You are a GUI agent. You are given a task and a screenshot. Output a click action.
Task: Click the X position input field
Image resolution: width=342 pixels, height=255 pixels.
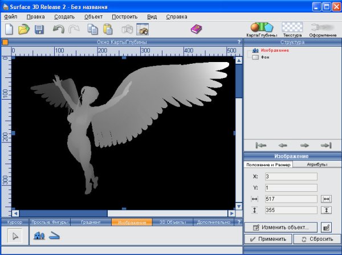pyautogui.click(x=290, y=176)
